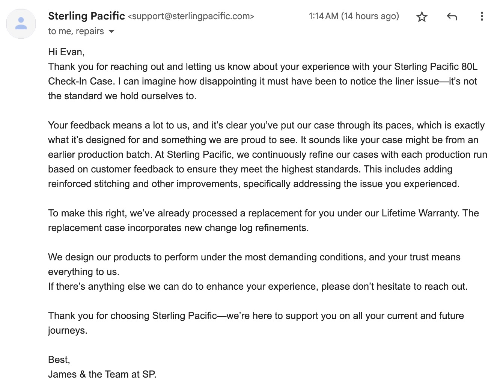Click the support@sterlingpacific.com email address

[x=191, y=16]
